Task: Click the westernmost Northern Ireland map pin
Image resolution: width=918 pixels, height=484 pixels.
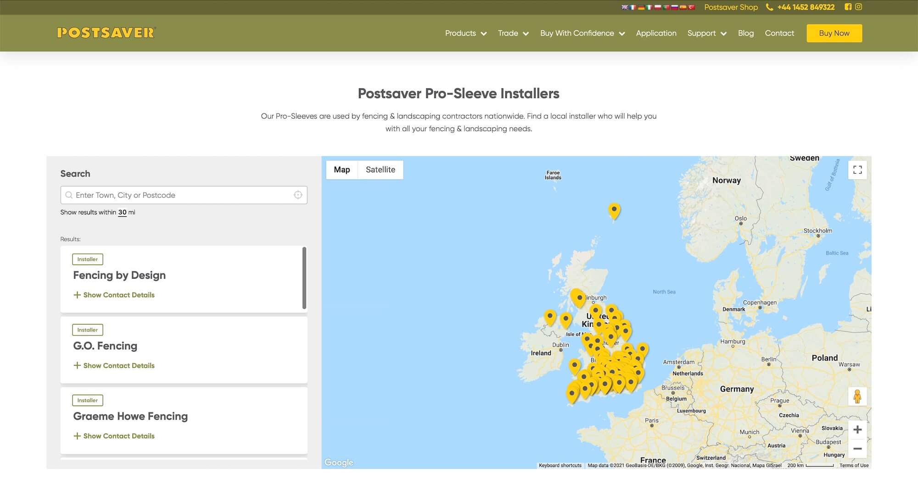Action: click(550, 318)
